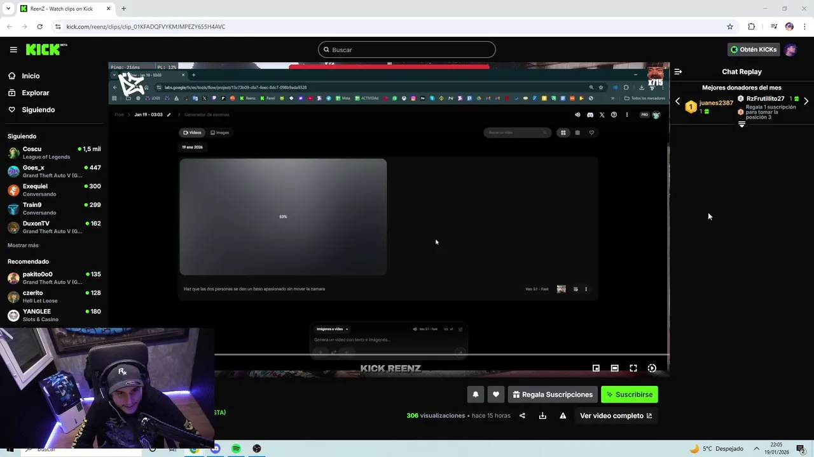Open Train9 channel
Viewport: 814px width, 457px height.
(54, 208)
